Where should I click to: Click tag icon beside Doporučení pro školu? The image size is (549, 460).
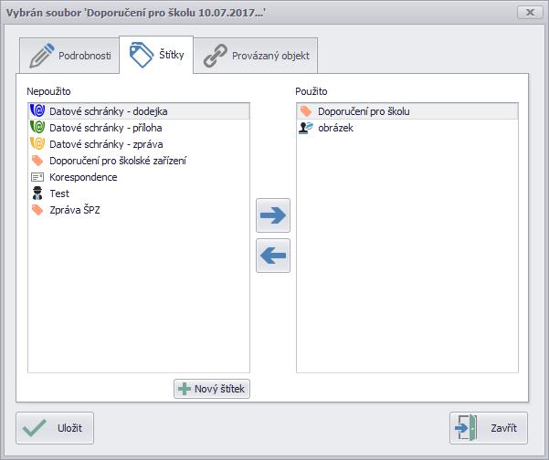[306, 111]
